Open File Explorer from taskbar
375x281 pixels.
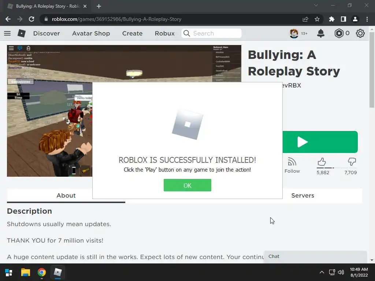25,272
